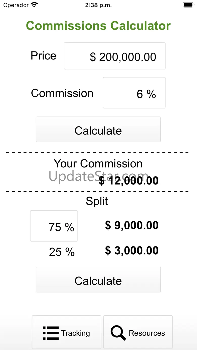Screen dimensions: 197x350
Task: Tap the Split section heading
Action: (97, 201)
